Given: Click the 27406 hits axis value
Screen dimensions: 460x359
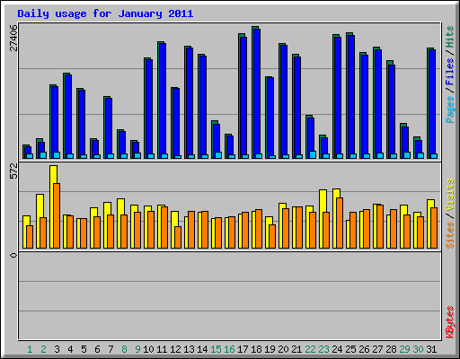Looking at the screenshot, I should coord(13,38).
